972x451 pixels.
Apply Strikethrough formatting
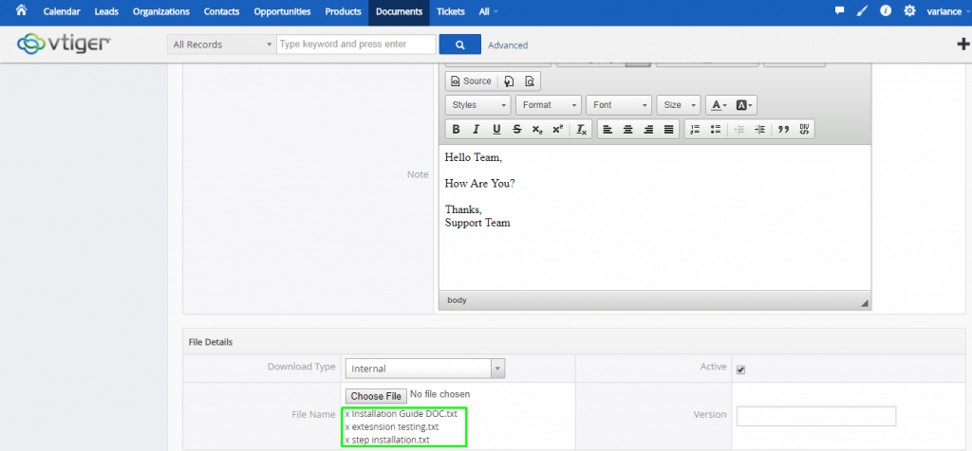point(517,129)
